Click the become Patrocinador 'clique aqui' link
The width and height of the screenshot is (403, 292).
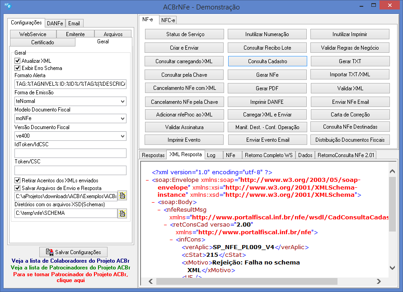[x=70, y=277]
